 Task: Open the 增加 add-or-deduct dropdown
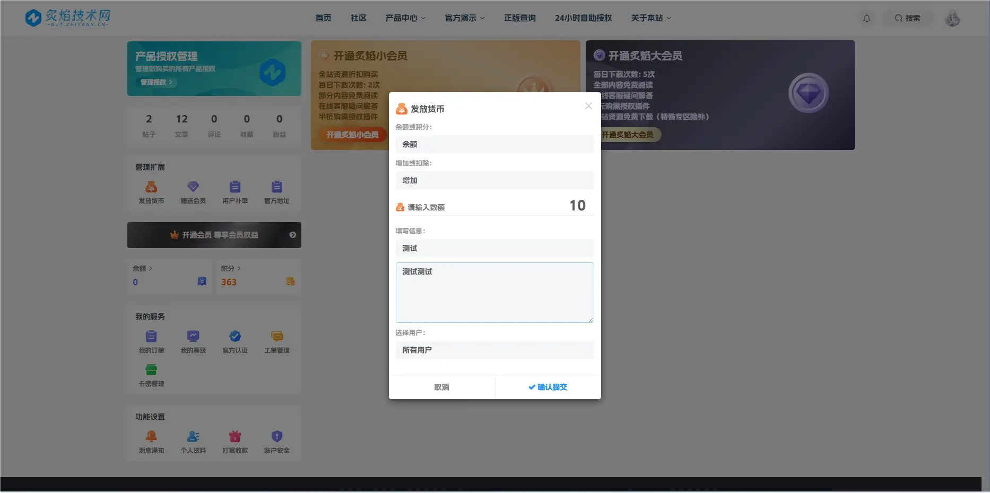(494, 180)
